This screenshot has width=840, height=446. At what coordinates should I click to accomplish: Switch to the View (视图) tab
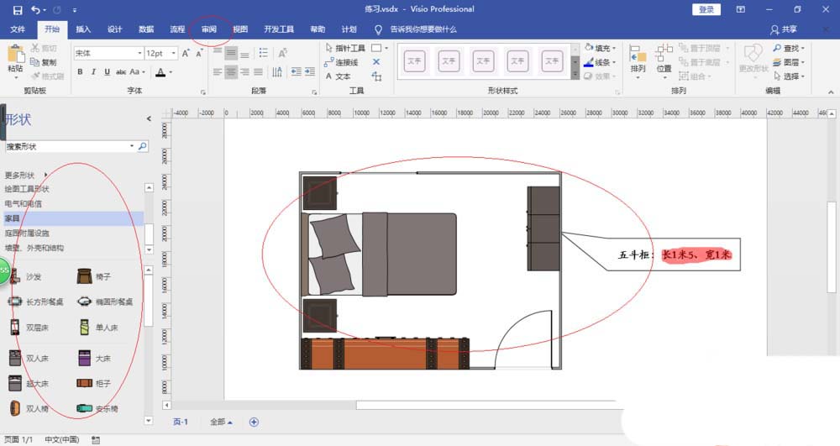click(x=240, y=29)
